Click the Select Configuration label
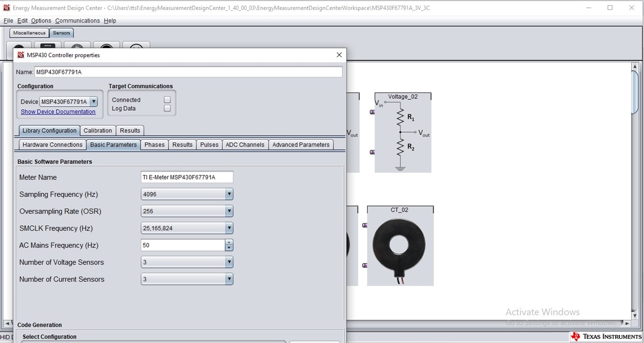 [49, 337]
